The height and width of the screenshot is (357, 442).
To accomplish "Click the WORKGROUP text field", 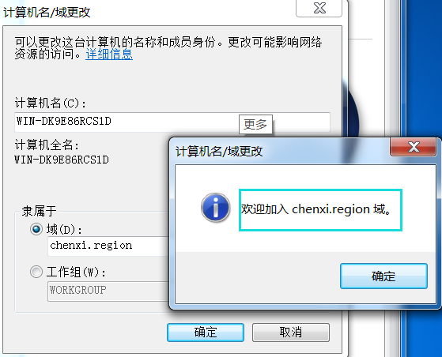I will 109,291.
